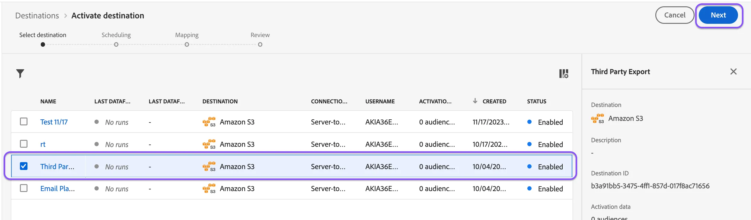Image resolution: width=751 pixels, height=220 pixels.
Task: Click Enabled status in Email Pla... row
Action: tap(551, 189)
